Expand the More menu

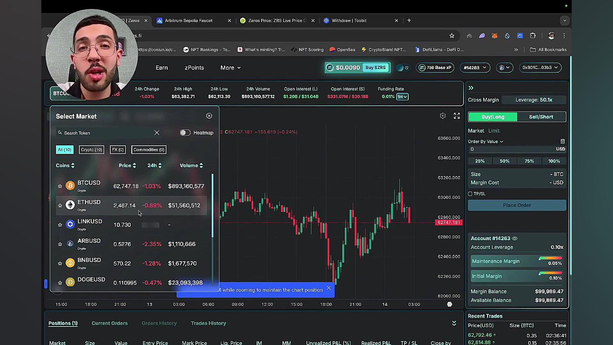231,68
